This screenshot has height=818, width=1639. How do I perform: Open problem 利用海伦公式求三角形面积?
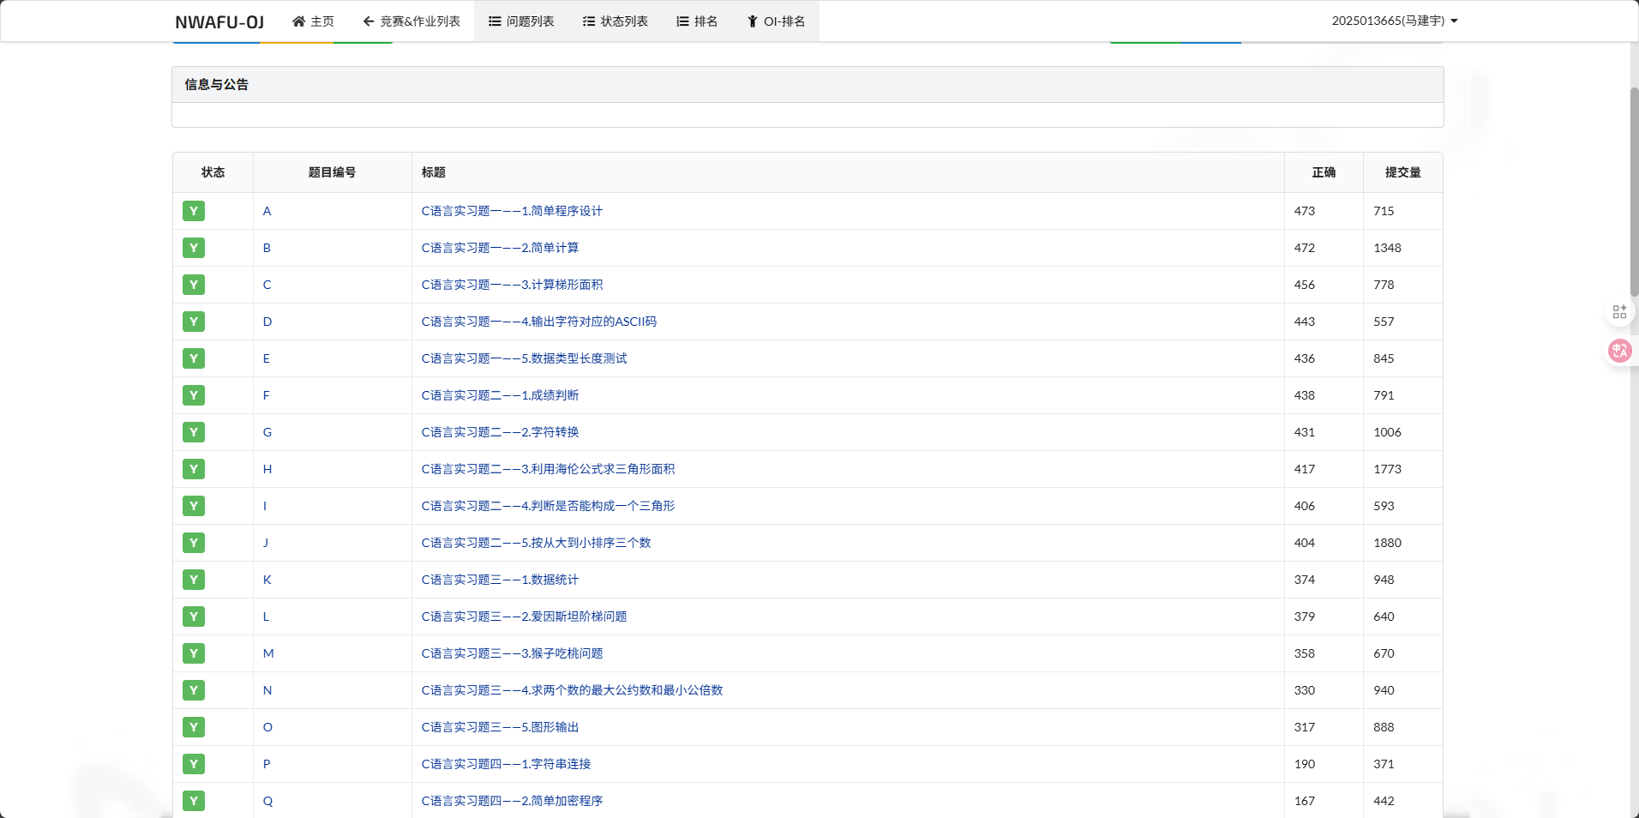click(x=548, y=469)
